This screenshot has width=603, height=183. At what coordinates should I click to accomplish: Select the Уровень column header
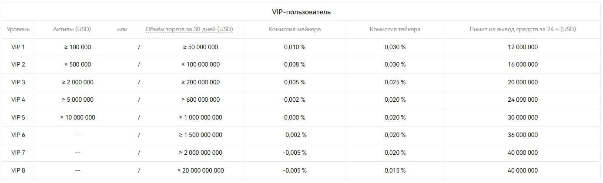pos(18,30)
